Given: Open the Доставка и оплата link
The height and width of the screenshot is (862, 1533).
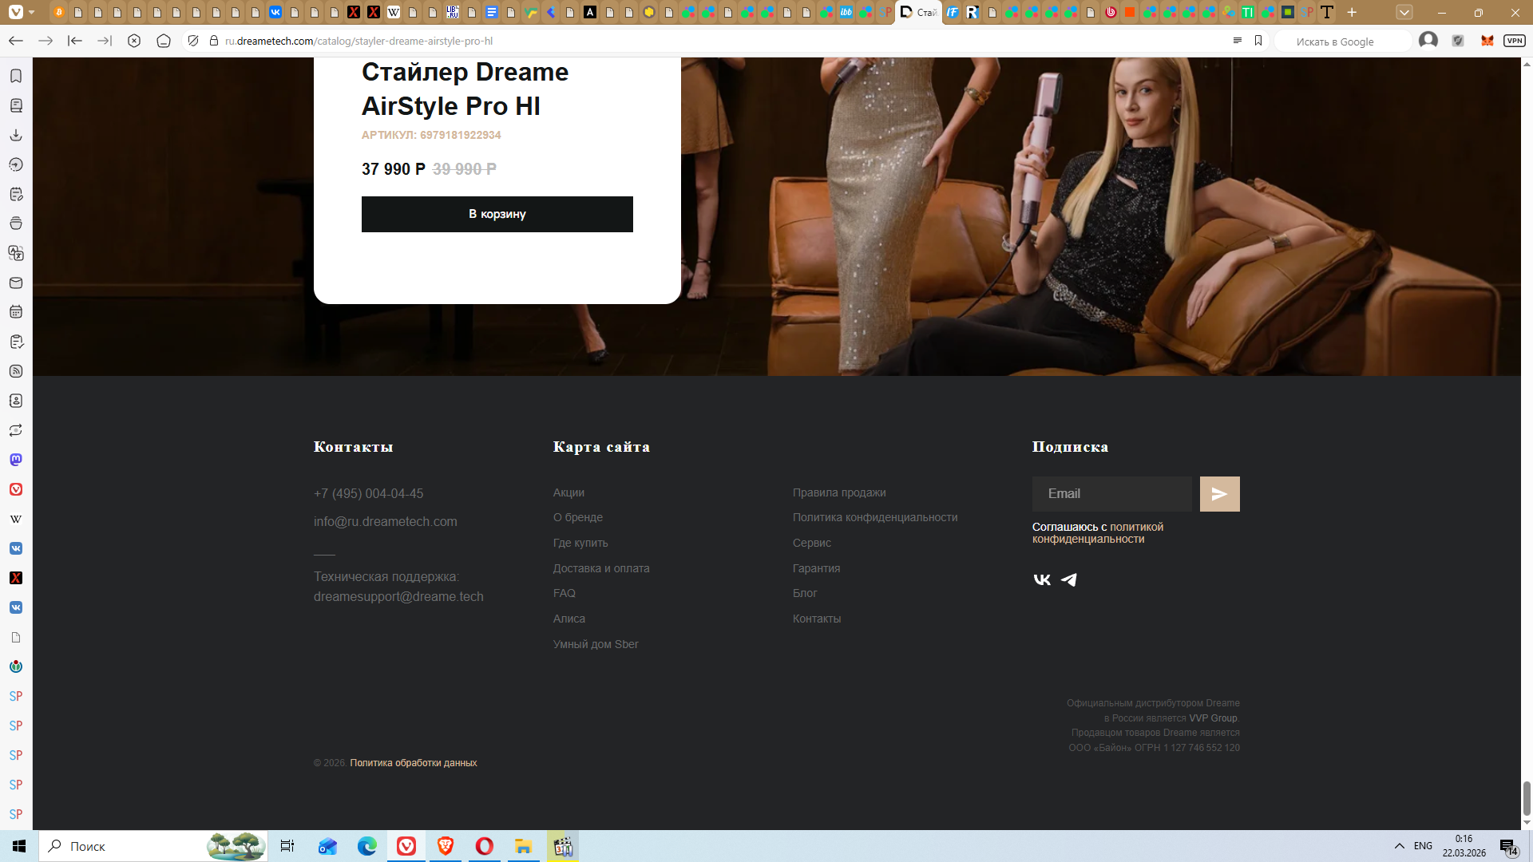Looking at the screenshot, I should point(600,568).
